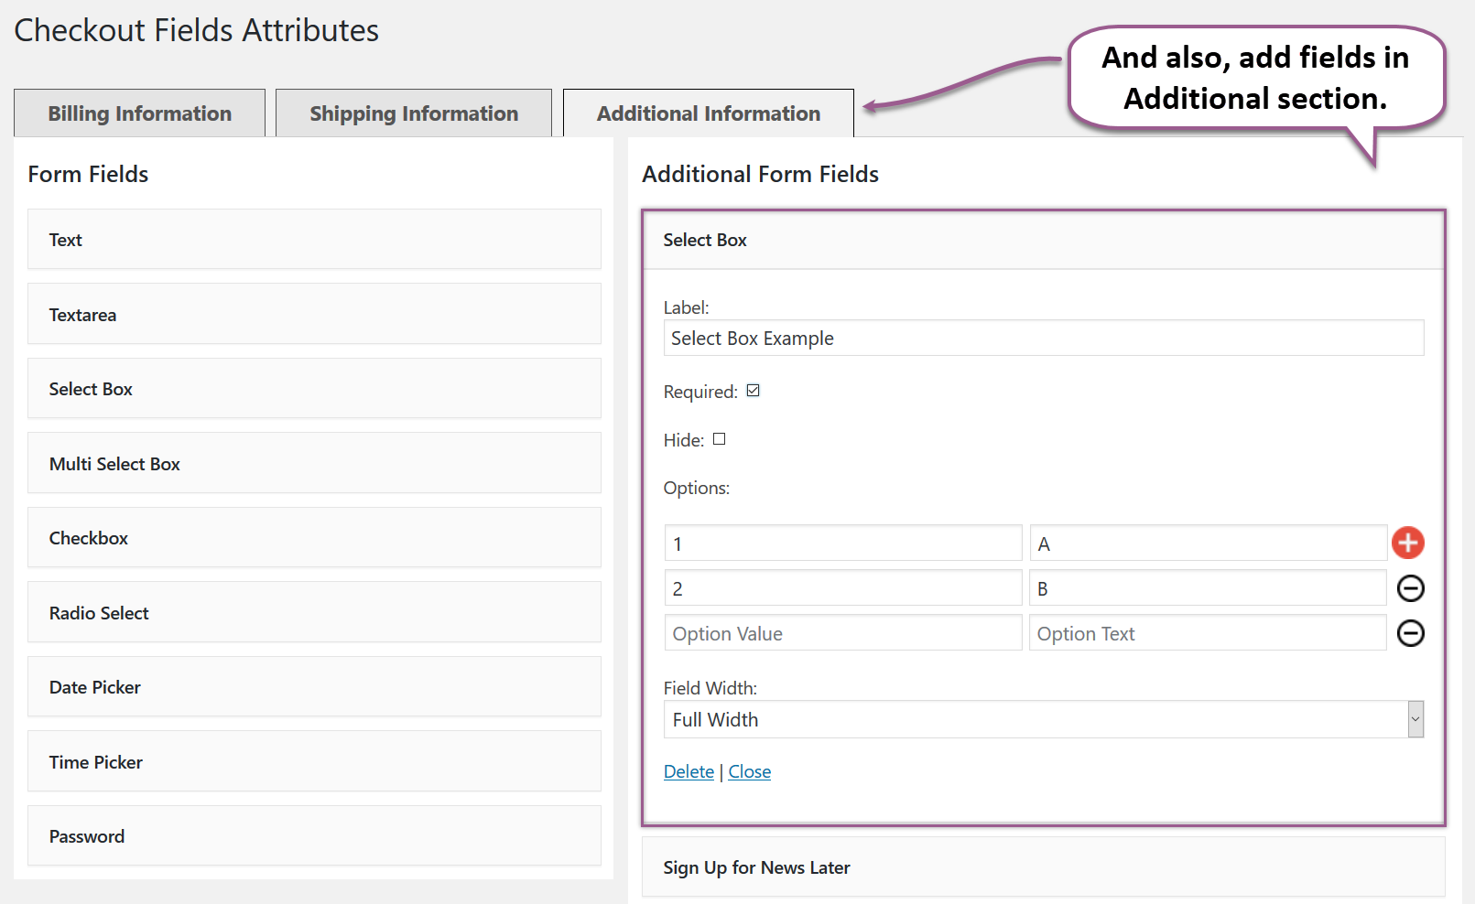Remove the empty option row with minus icon

[1410, 632]
